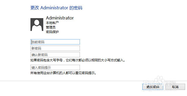Click the uppercase-letter password note text
This screenshot has height=96, width=187.
click(78, 60)
